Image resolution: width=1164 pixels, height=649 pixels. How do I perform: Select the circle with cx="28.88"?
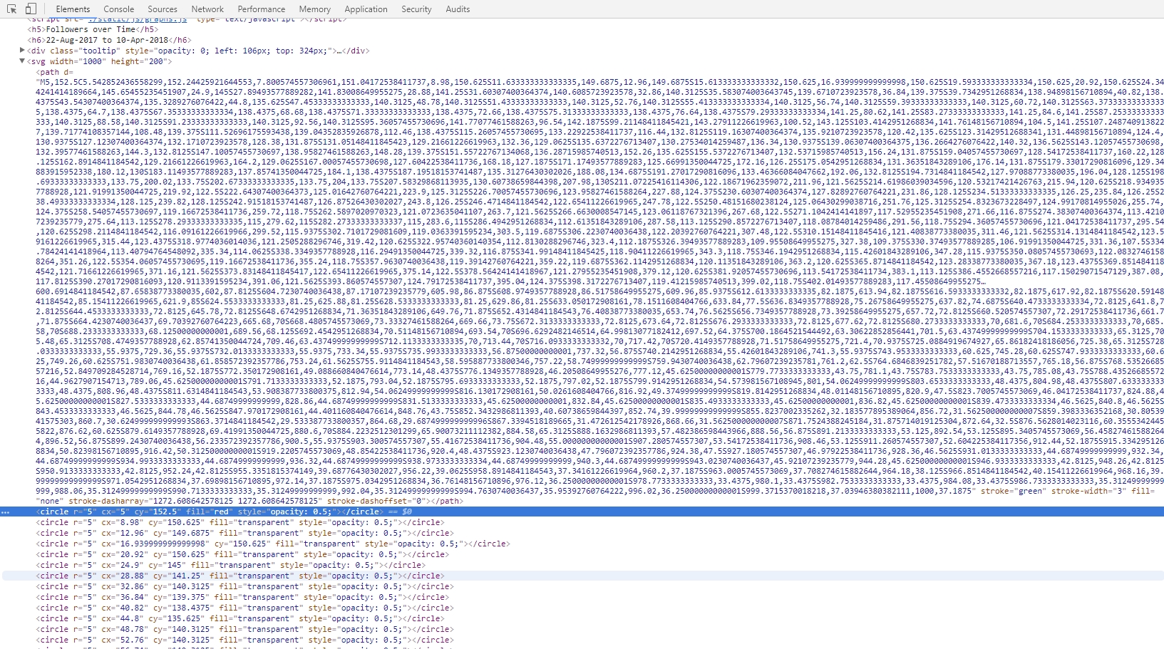pos(240,576)
